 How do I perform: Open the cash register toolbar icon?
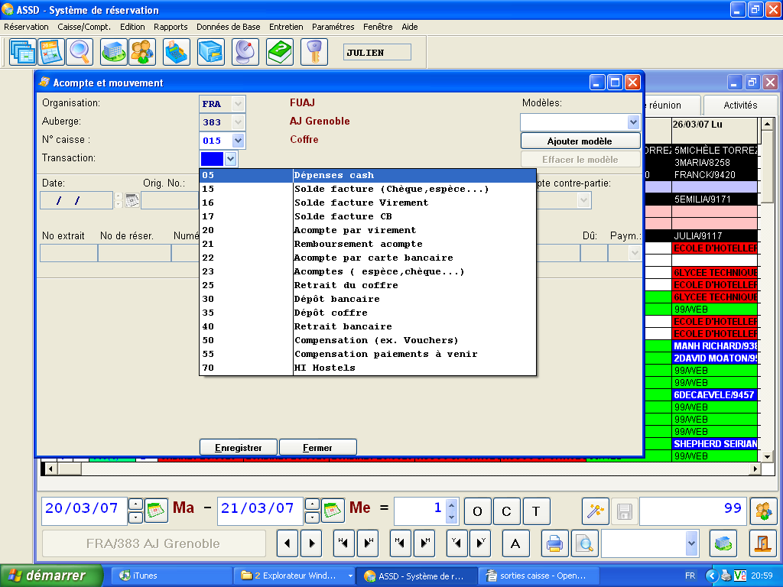[x=177, y=52]
